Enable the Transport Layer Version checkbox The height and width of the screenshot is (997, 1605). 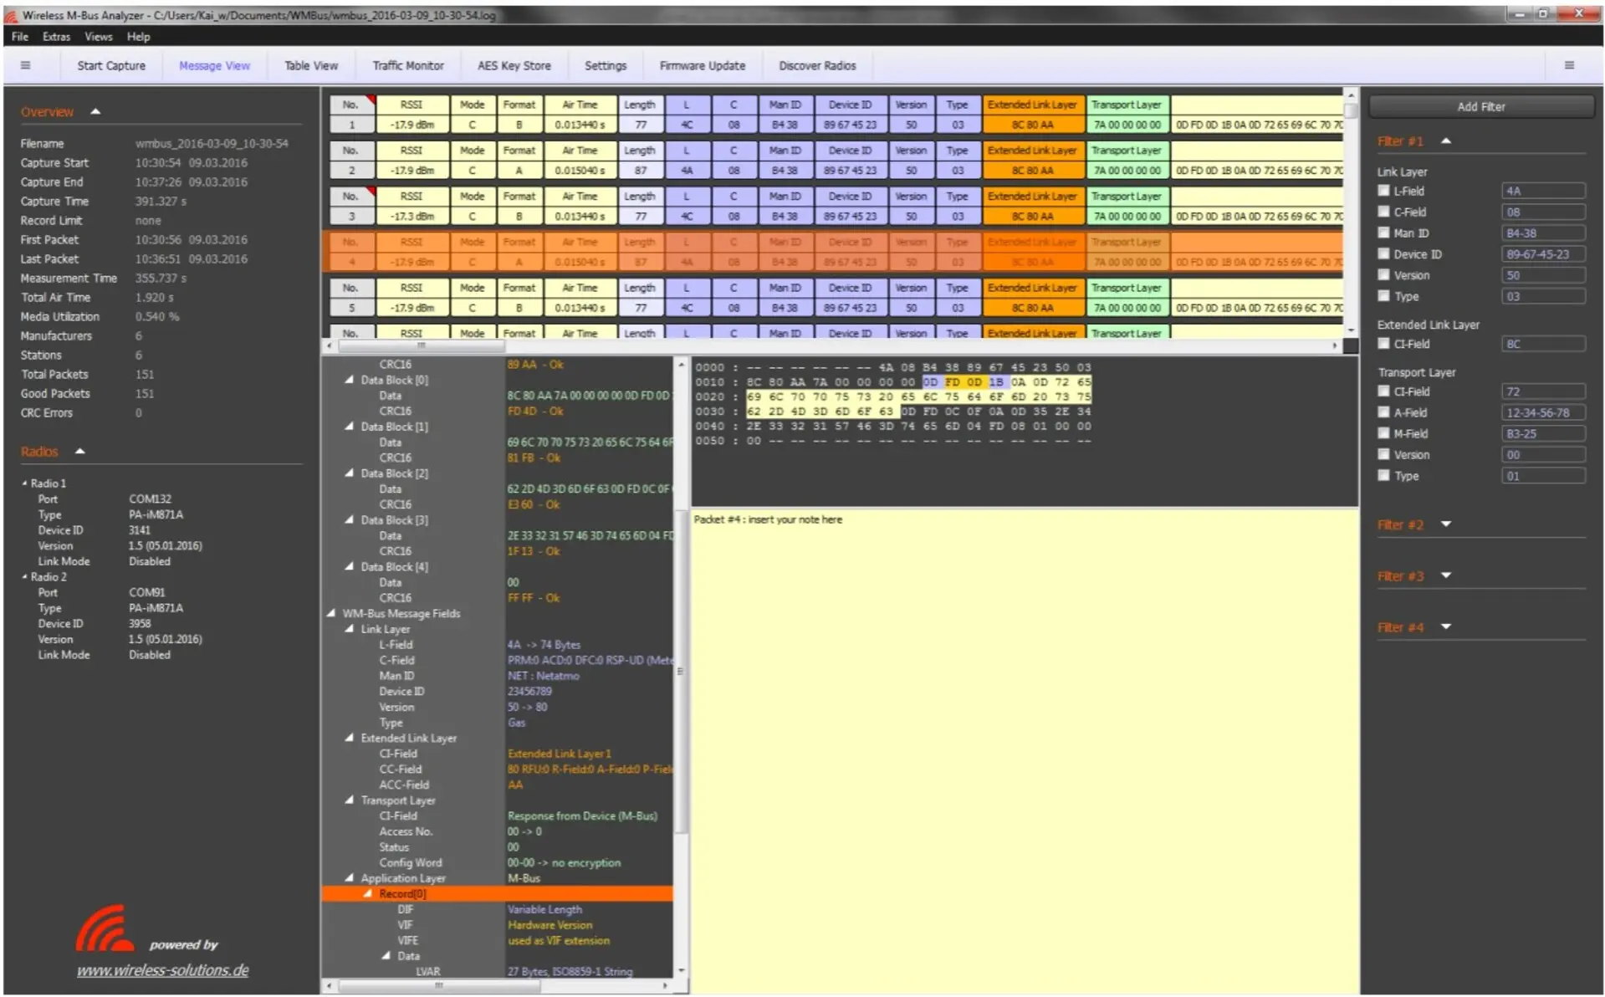coord(1383,454)
